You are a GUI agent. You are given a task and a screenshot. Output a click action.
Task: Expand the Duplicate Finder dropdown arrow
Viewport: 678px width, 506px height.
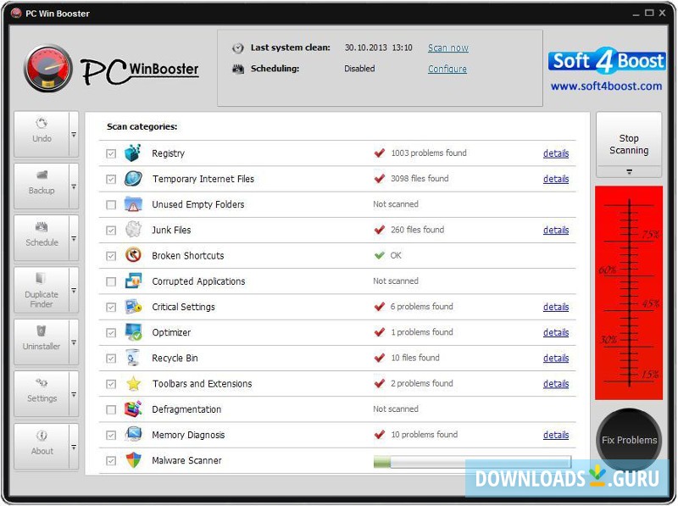[x=74, y=290]
